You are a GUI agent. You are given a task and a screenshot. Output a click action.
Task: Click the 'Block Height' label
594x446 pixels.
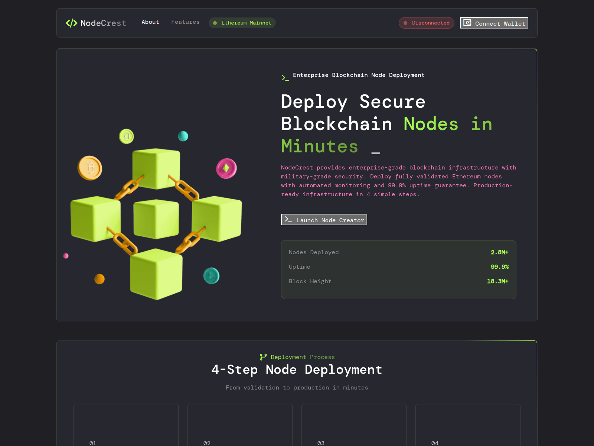[x=310, y=281]
